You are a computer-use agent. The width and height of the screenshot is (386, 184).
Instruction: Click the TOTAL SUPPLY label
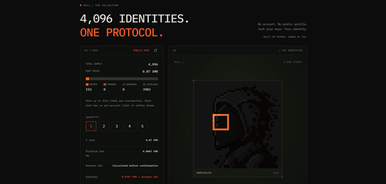(94, 64)
